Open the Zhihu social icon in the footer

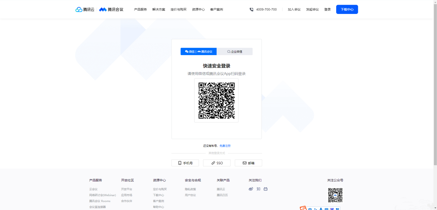click(258, 189)
